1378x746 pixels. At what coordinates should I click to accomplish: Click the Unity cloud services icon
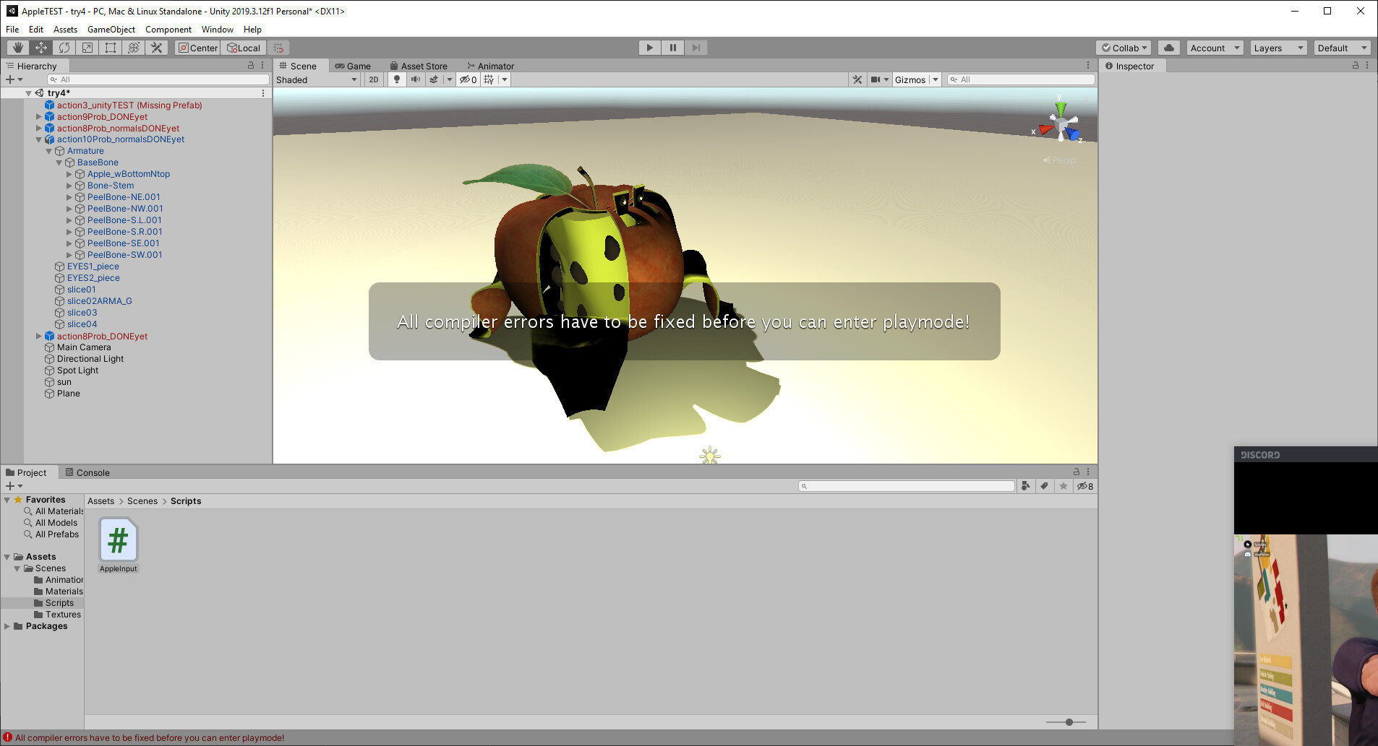[1168, 47]
